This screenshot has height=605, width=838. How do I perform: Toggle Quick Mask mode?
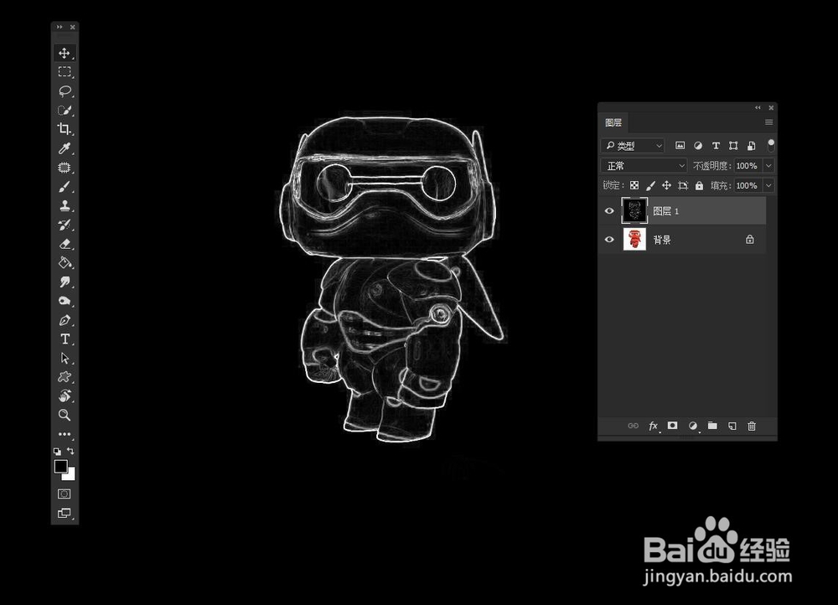pyautogui.click(x=65, y=494)
